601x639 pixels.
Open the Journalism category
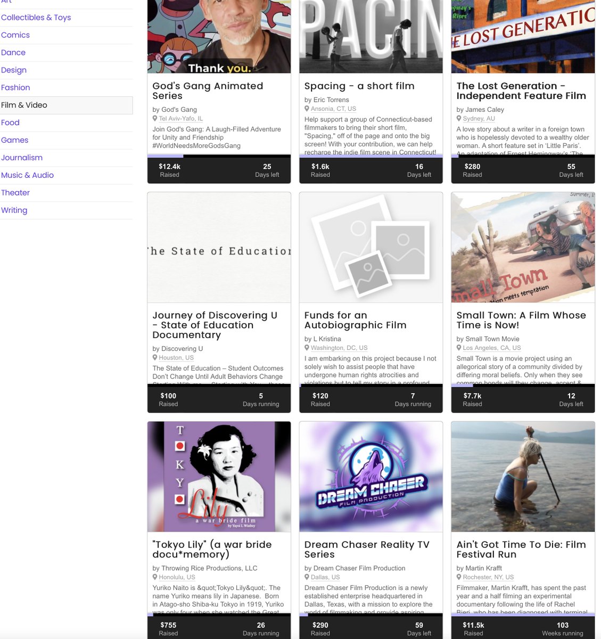[x=22, y=158]
